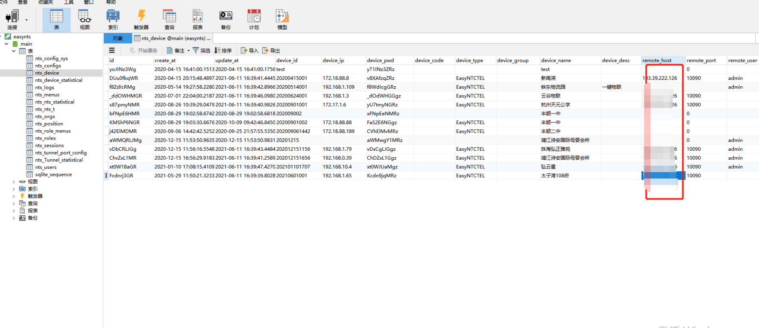Switch to the Objects (对象) tab

point(118,38)
